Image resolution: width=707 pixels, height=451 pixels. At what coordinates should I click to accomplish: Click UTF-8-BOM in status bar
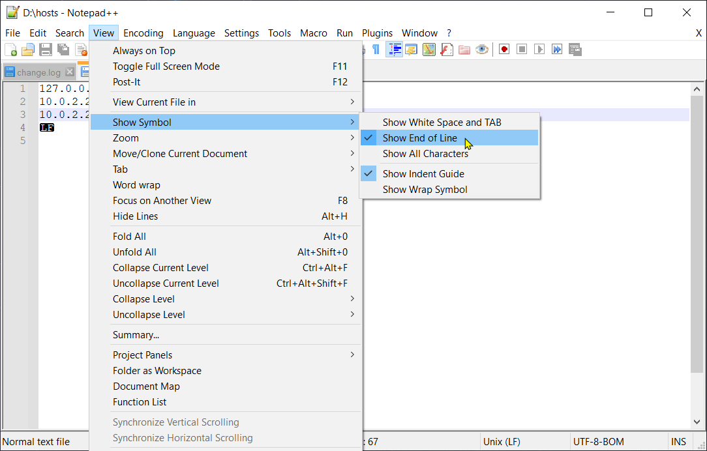pos(598,441)
